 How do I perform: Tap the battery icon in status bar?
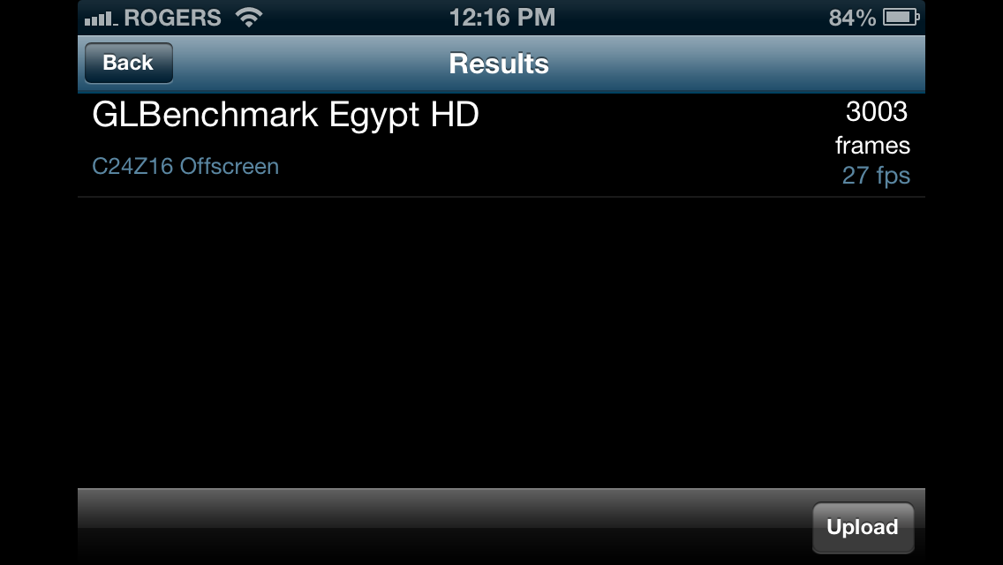pyautogui.click(x=901, y=18)
